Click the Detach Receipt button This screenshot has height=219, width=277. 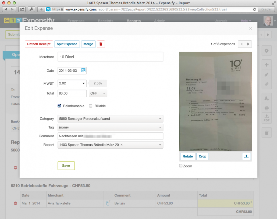coord(39,44)
